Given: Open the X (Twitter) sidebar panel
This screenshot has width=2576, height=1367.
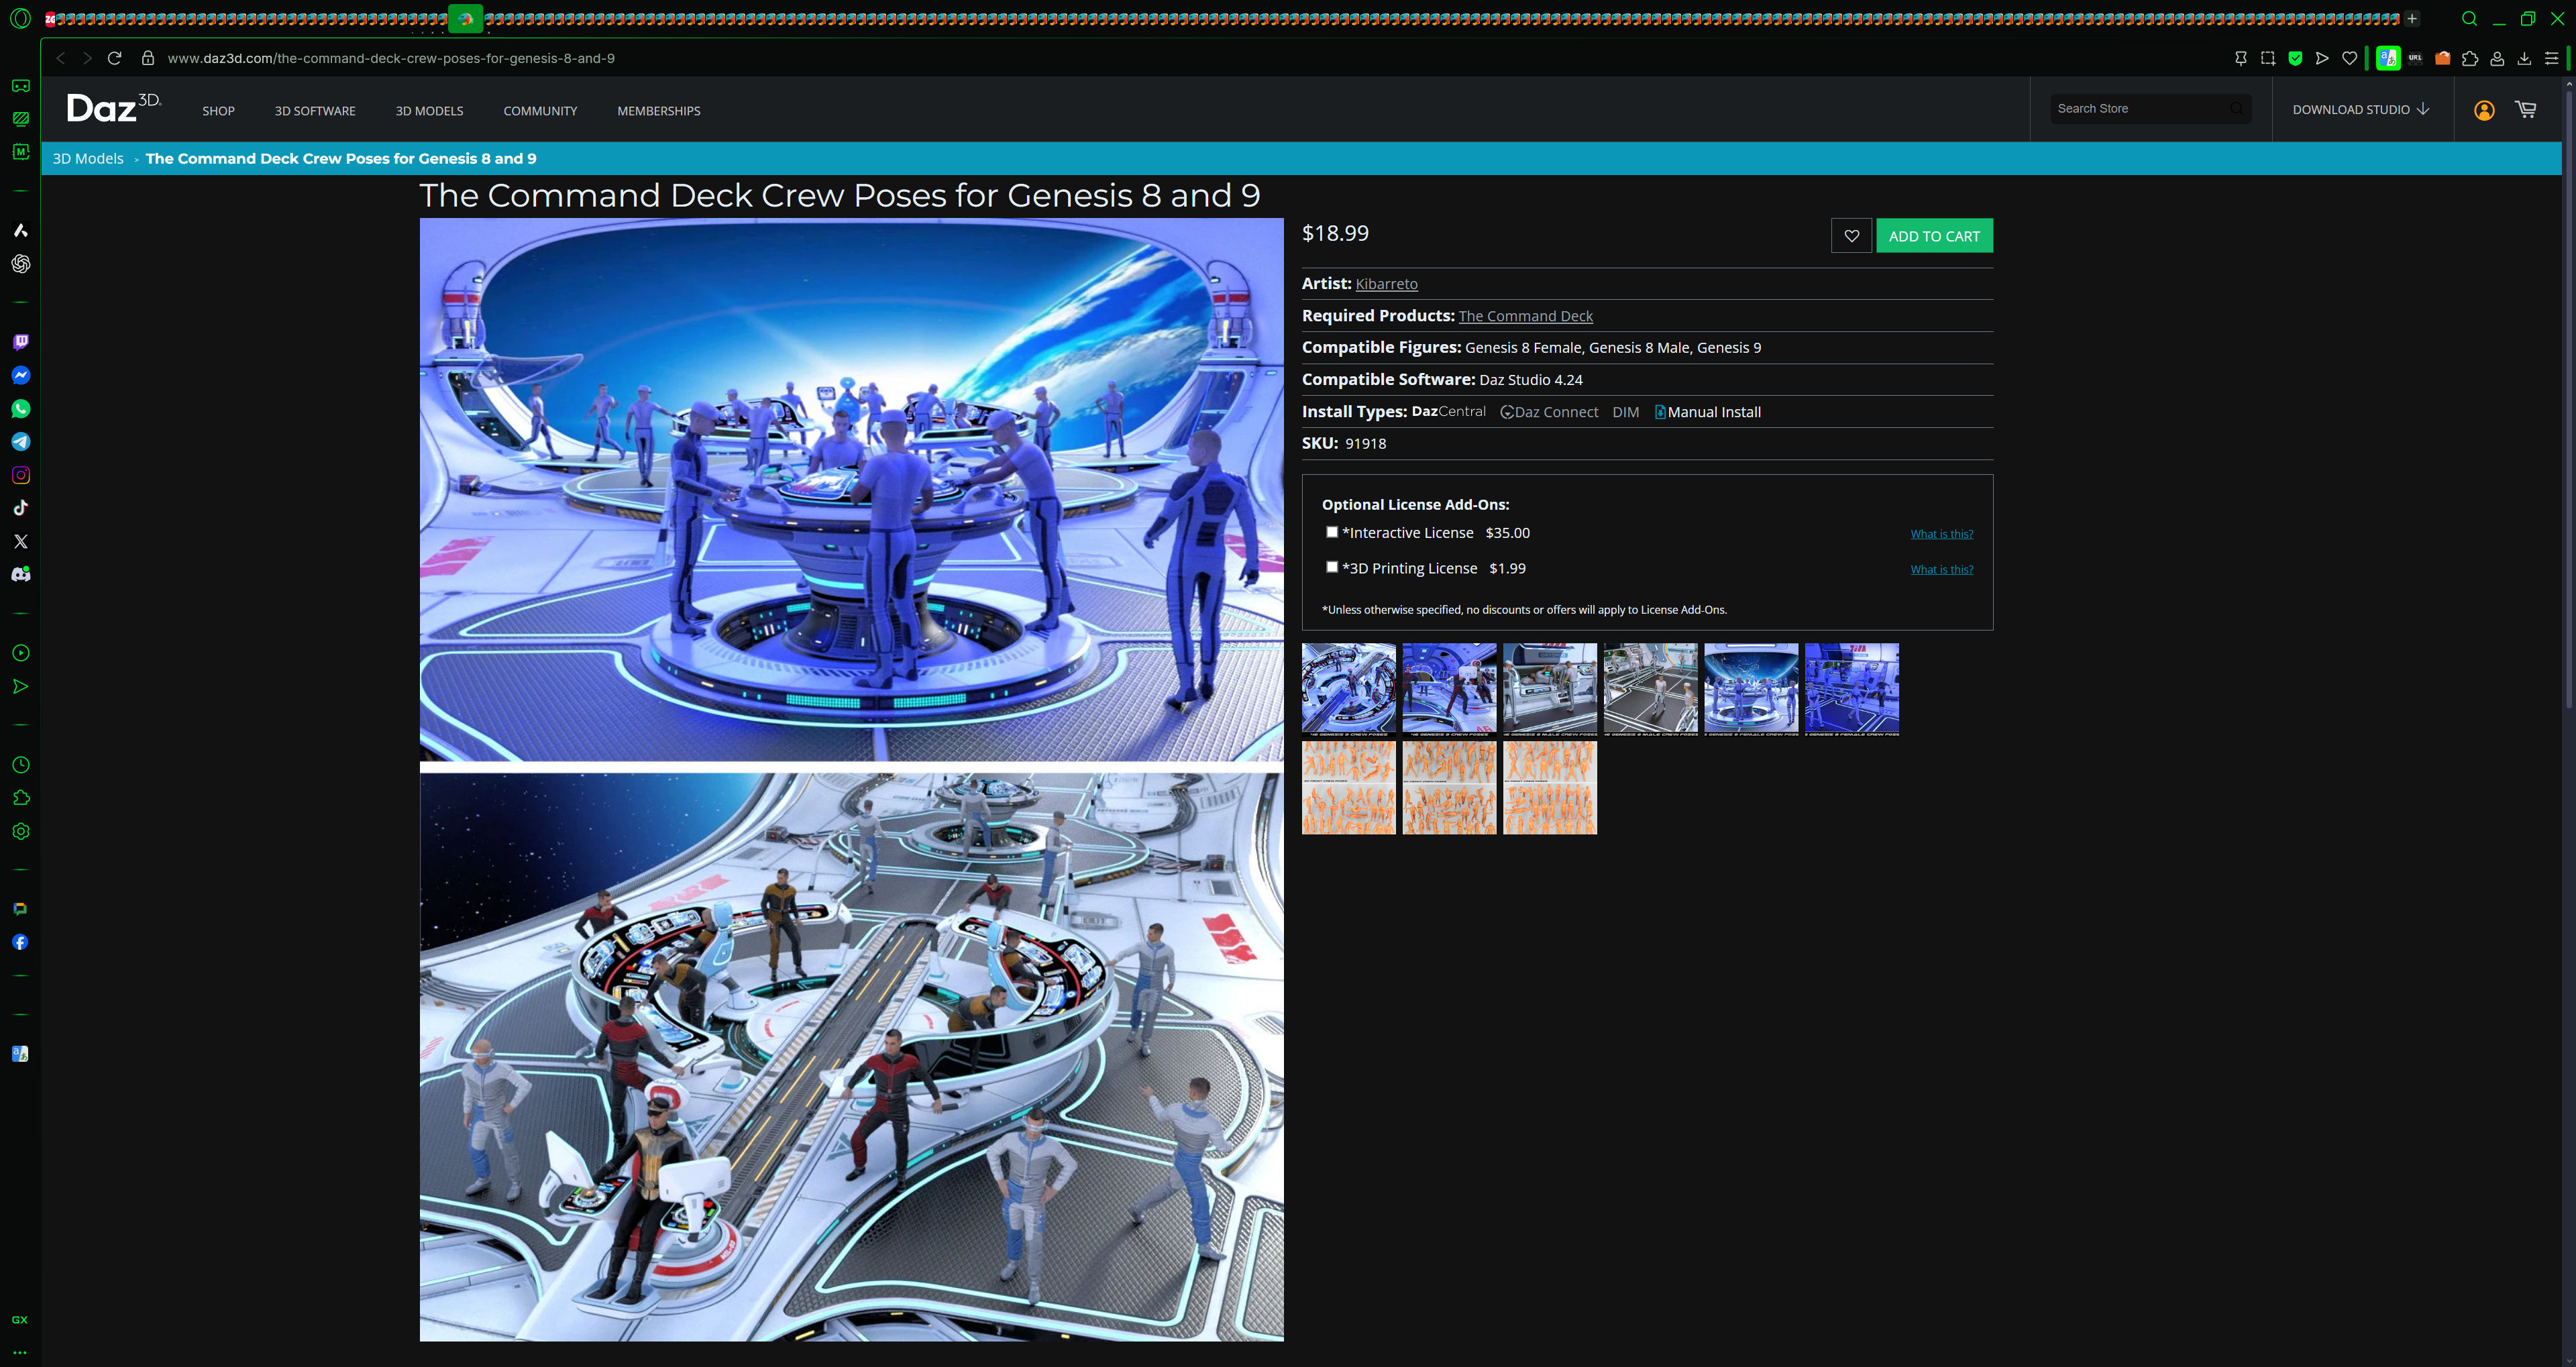Looking at the screenshot, I should point(20,541).
